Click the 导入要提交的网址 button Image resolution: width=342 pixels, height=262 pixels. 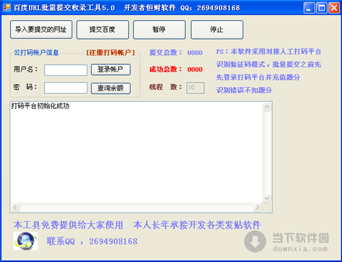click(x=41, y=30)
